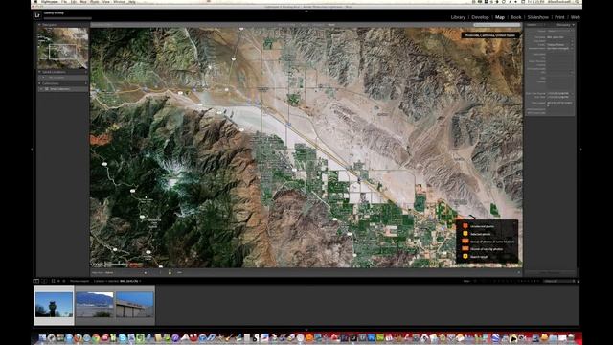Open the Slideshow module
The height and width of the screenshot is (345, 613).
point(537,17)
